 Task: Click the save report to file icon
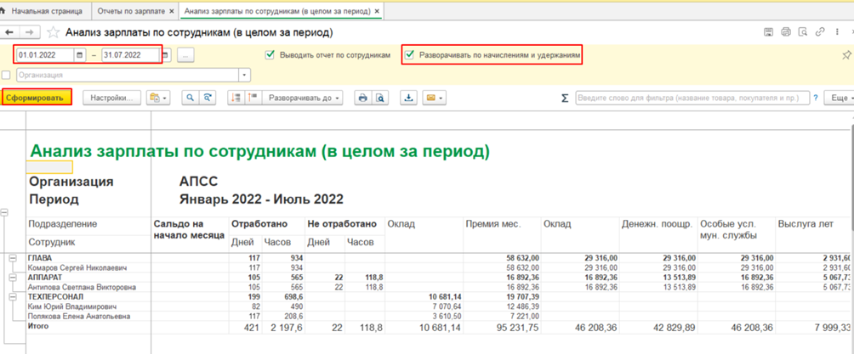[x=408, y=98]
